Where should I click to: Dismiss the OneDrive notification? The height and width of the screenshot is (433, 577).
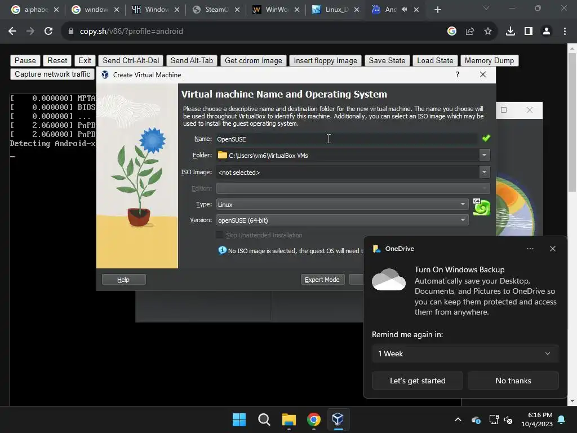pyautogui.click(x=552, y=249)
